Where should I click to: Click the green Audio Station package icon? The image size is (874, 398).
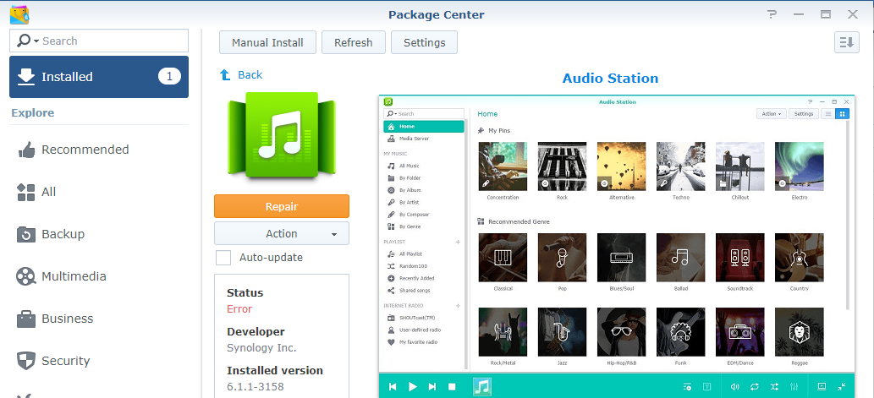tap(282, 134)
